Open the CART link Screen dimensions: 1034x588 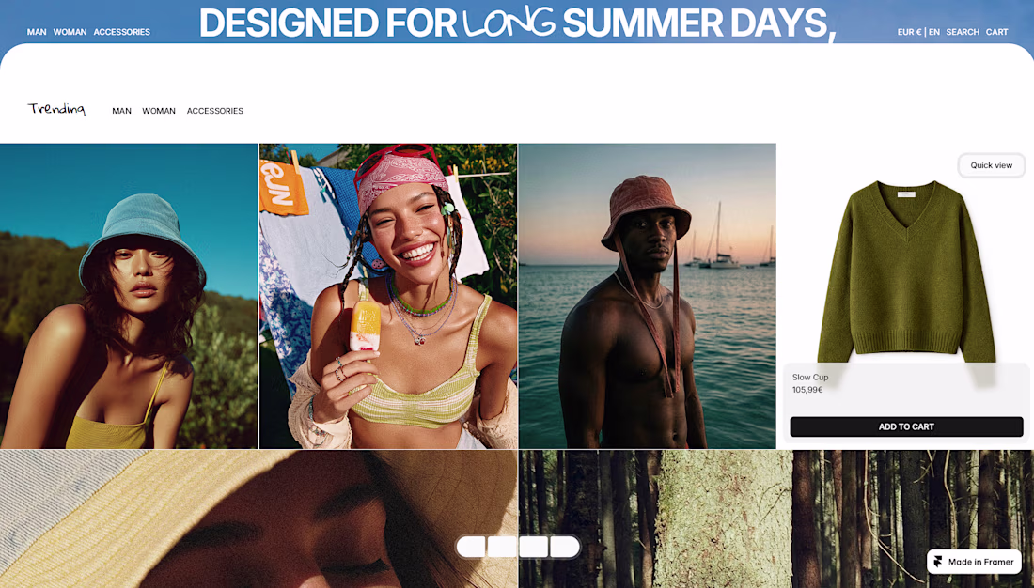(997, 32)
